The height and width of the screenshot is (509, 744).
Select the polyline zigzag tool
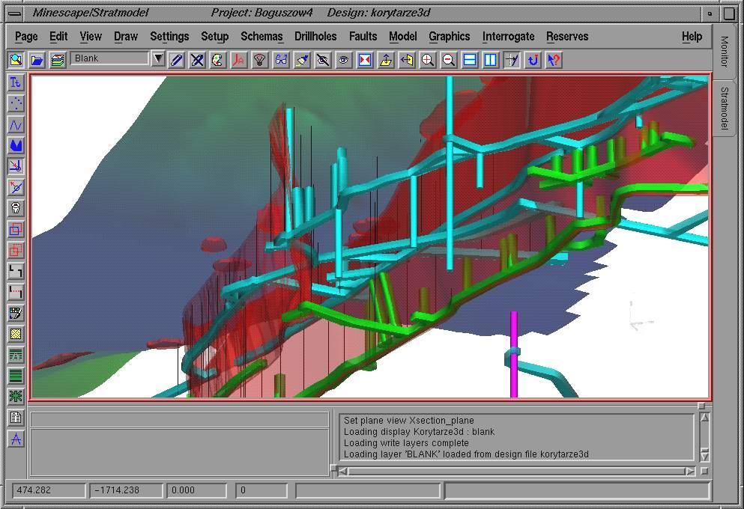coord(16,125)
